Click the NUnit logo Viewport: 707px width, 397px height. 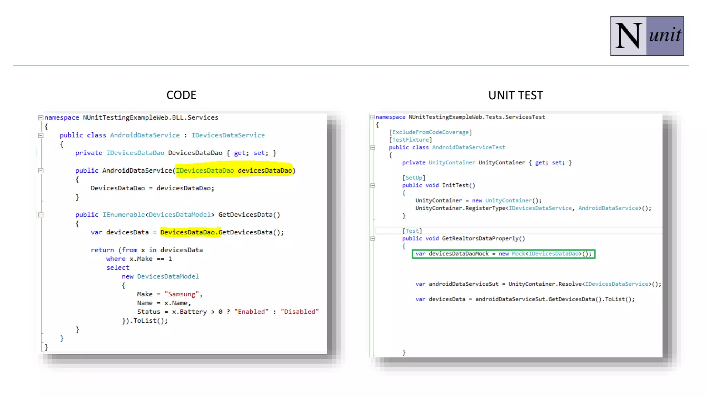click(647, 36)
